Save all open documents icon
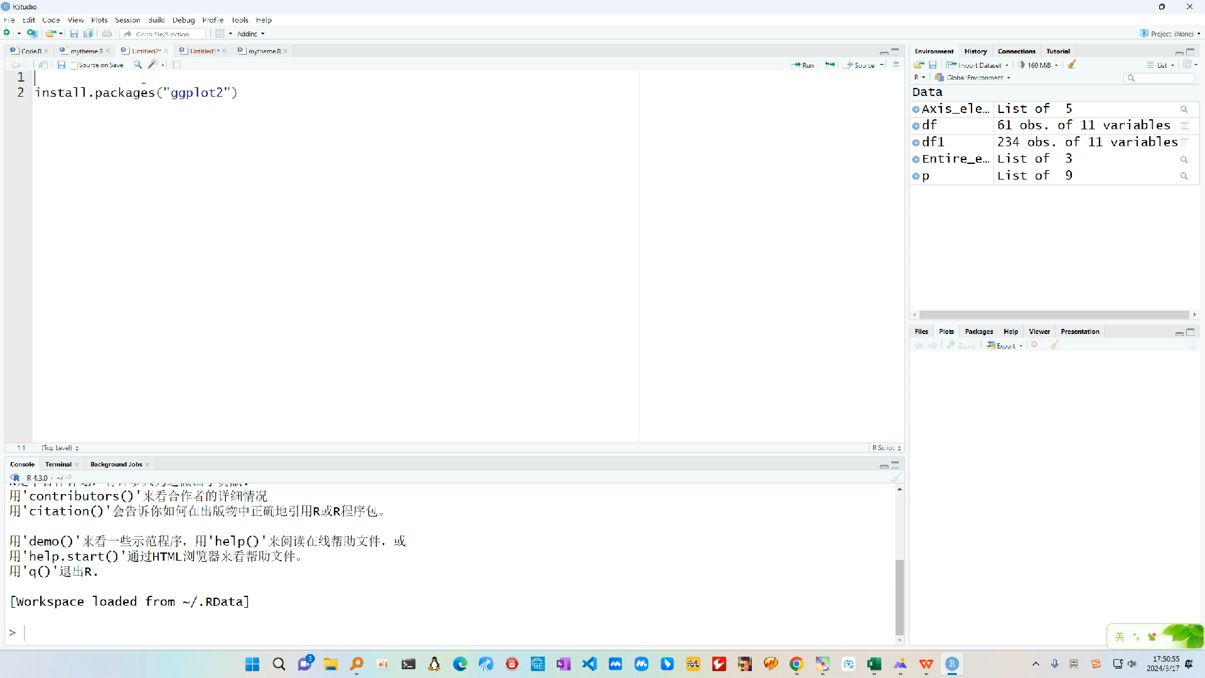This screenshot has height=678, width=1205. [88, 33]
